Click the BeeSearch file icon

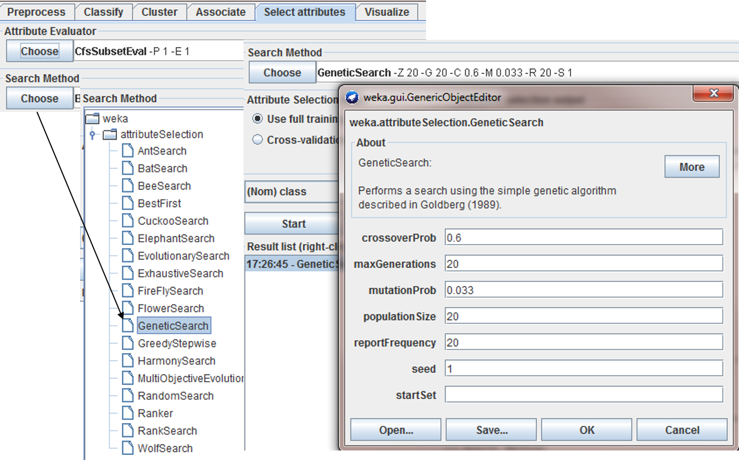tap(128, 186)
